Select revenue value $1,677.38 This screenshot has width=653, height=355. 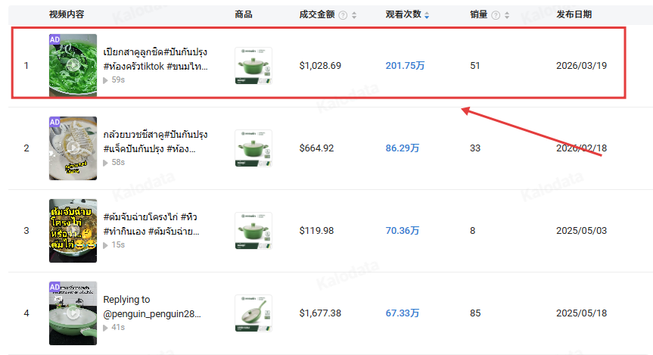320,313
